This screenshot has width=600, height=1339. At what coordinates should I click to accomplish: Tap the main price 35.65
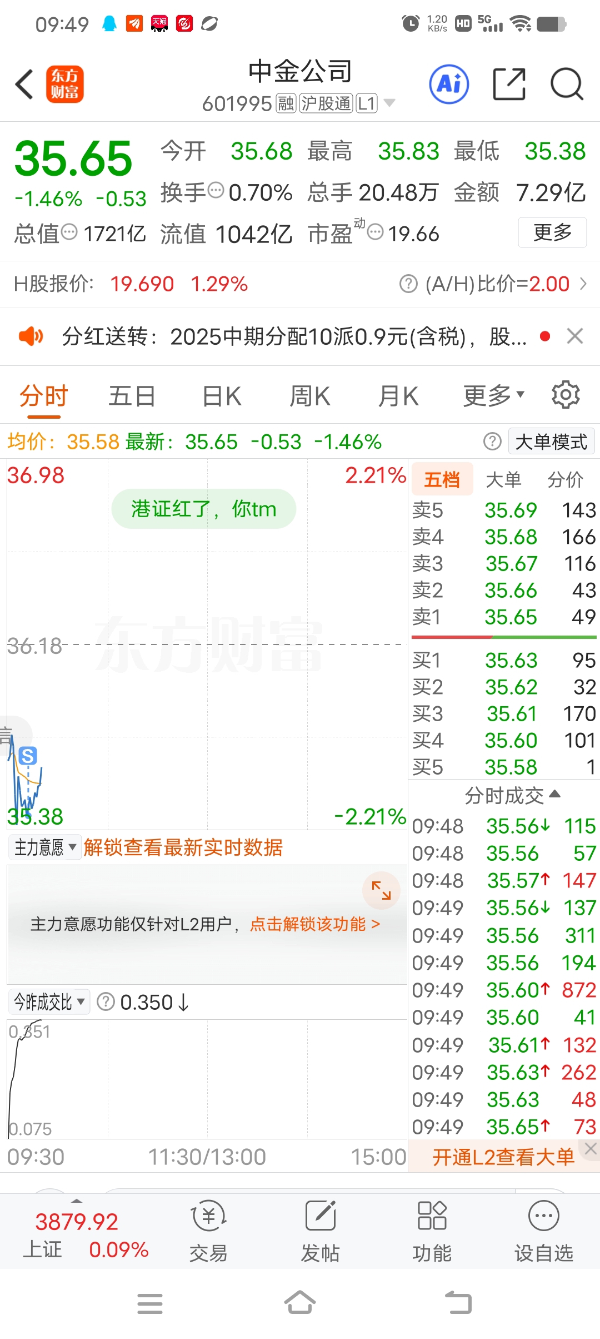(x=73, y=158)
